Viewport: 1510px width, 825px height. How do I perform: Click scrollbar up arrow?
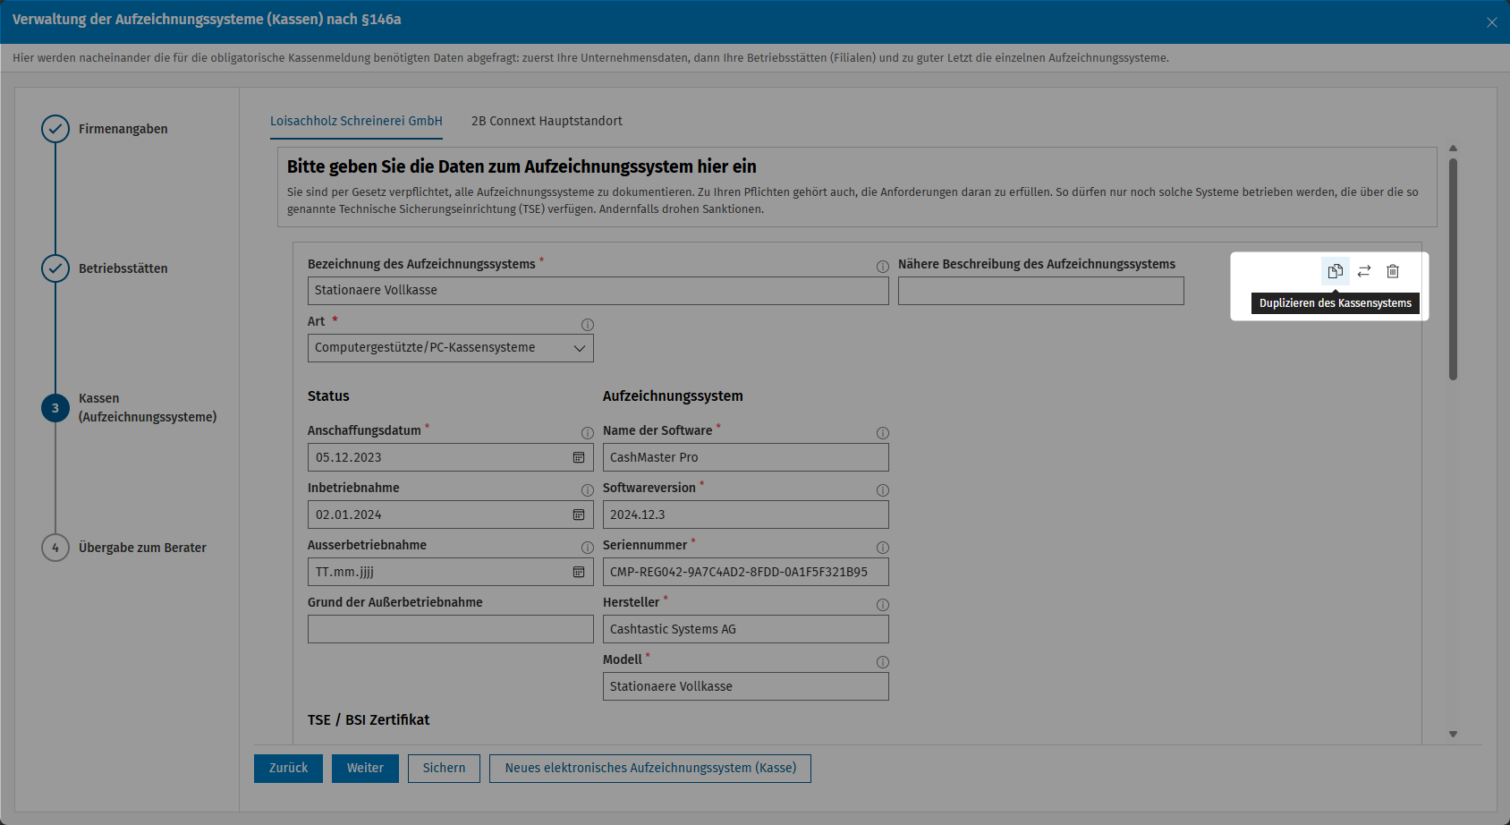click(x=1453, y=149)
